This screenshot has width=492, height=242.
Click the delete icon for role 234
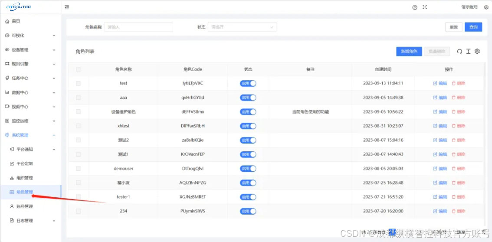[x=453, y=211]
